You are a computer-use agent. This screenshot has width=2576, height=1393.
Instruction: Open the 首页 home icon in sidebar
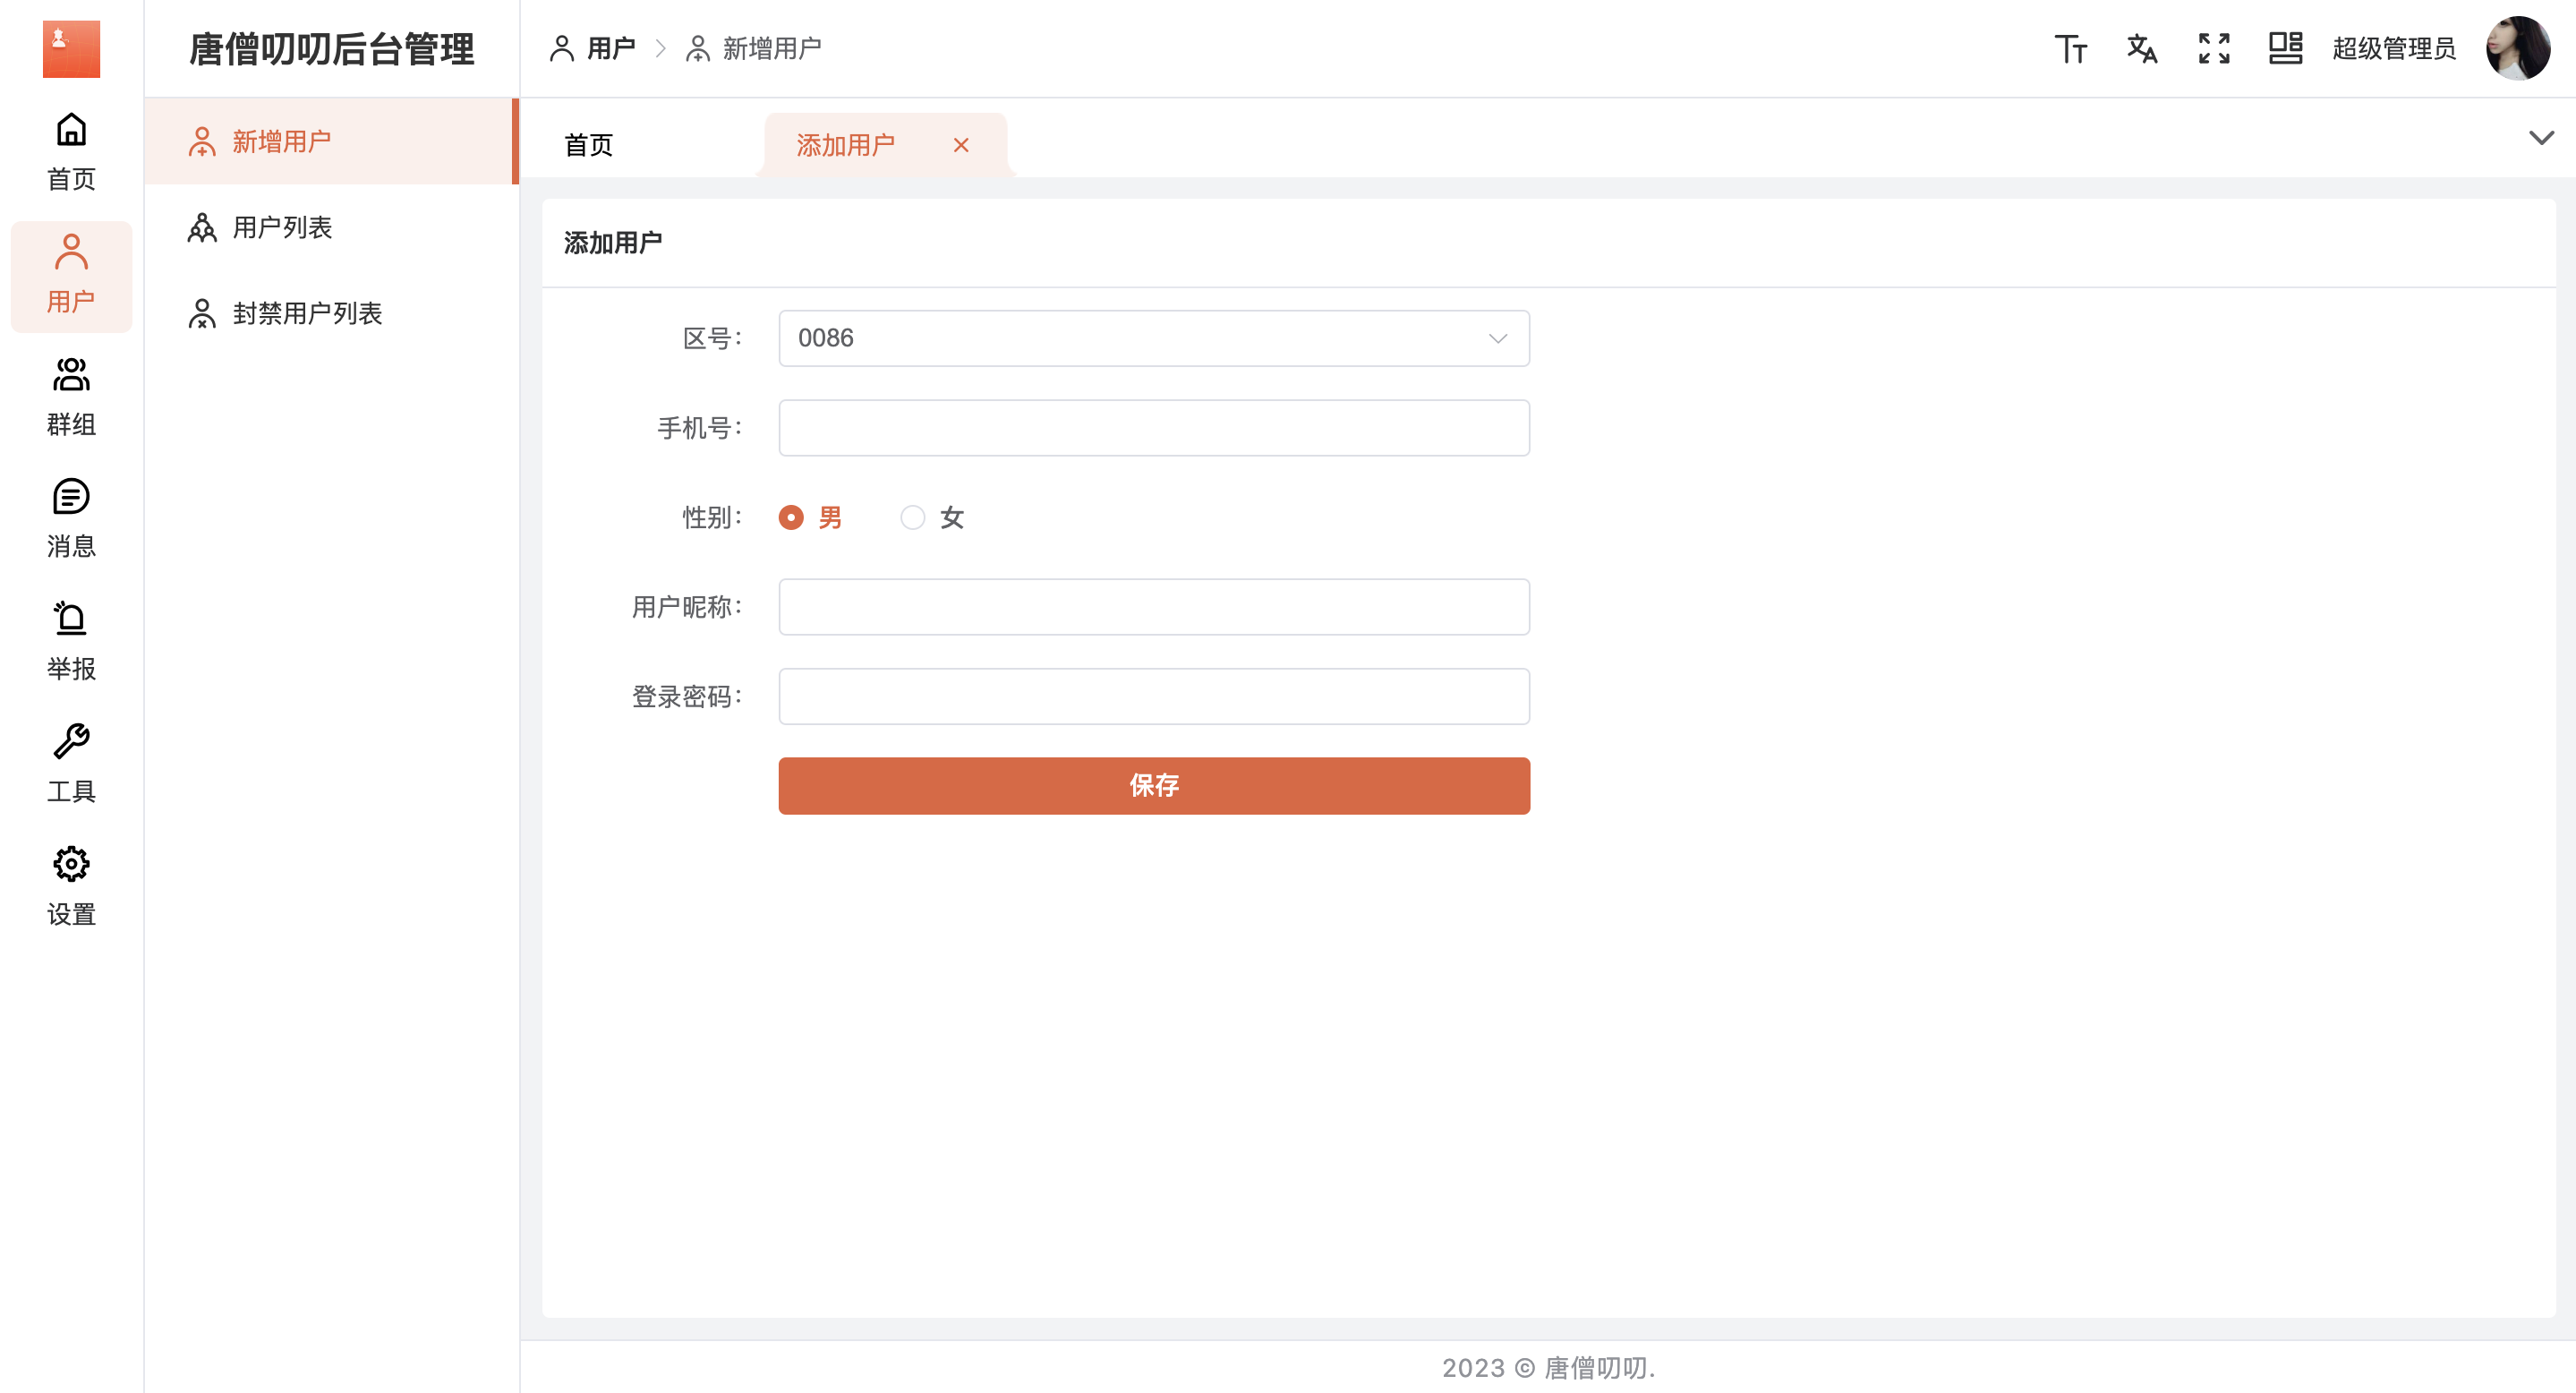(x=71, y=131)
